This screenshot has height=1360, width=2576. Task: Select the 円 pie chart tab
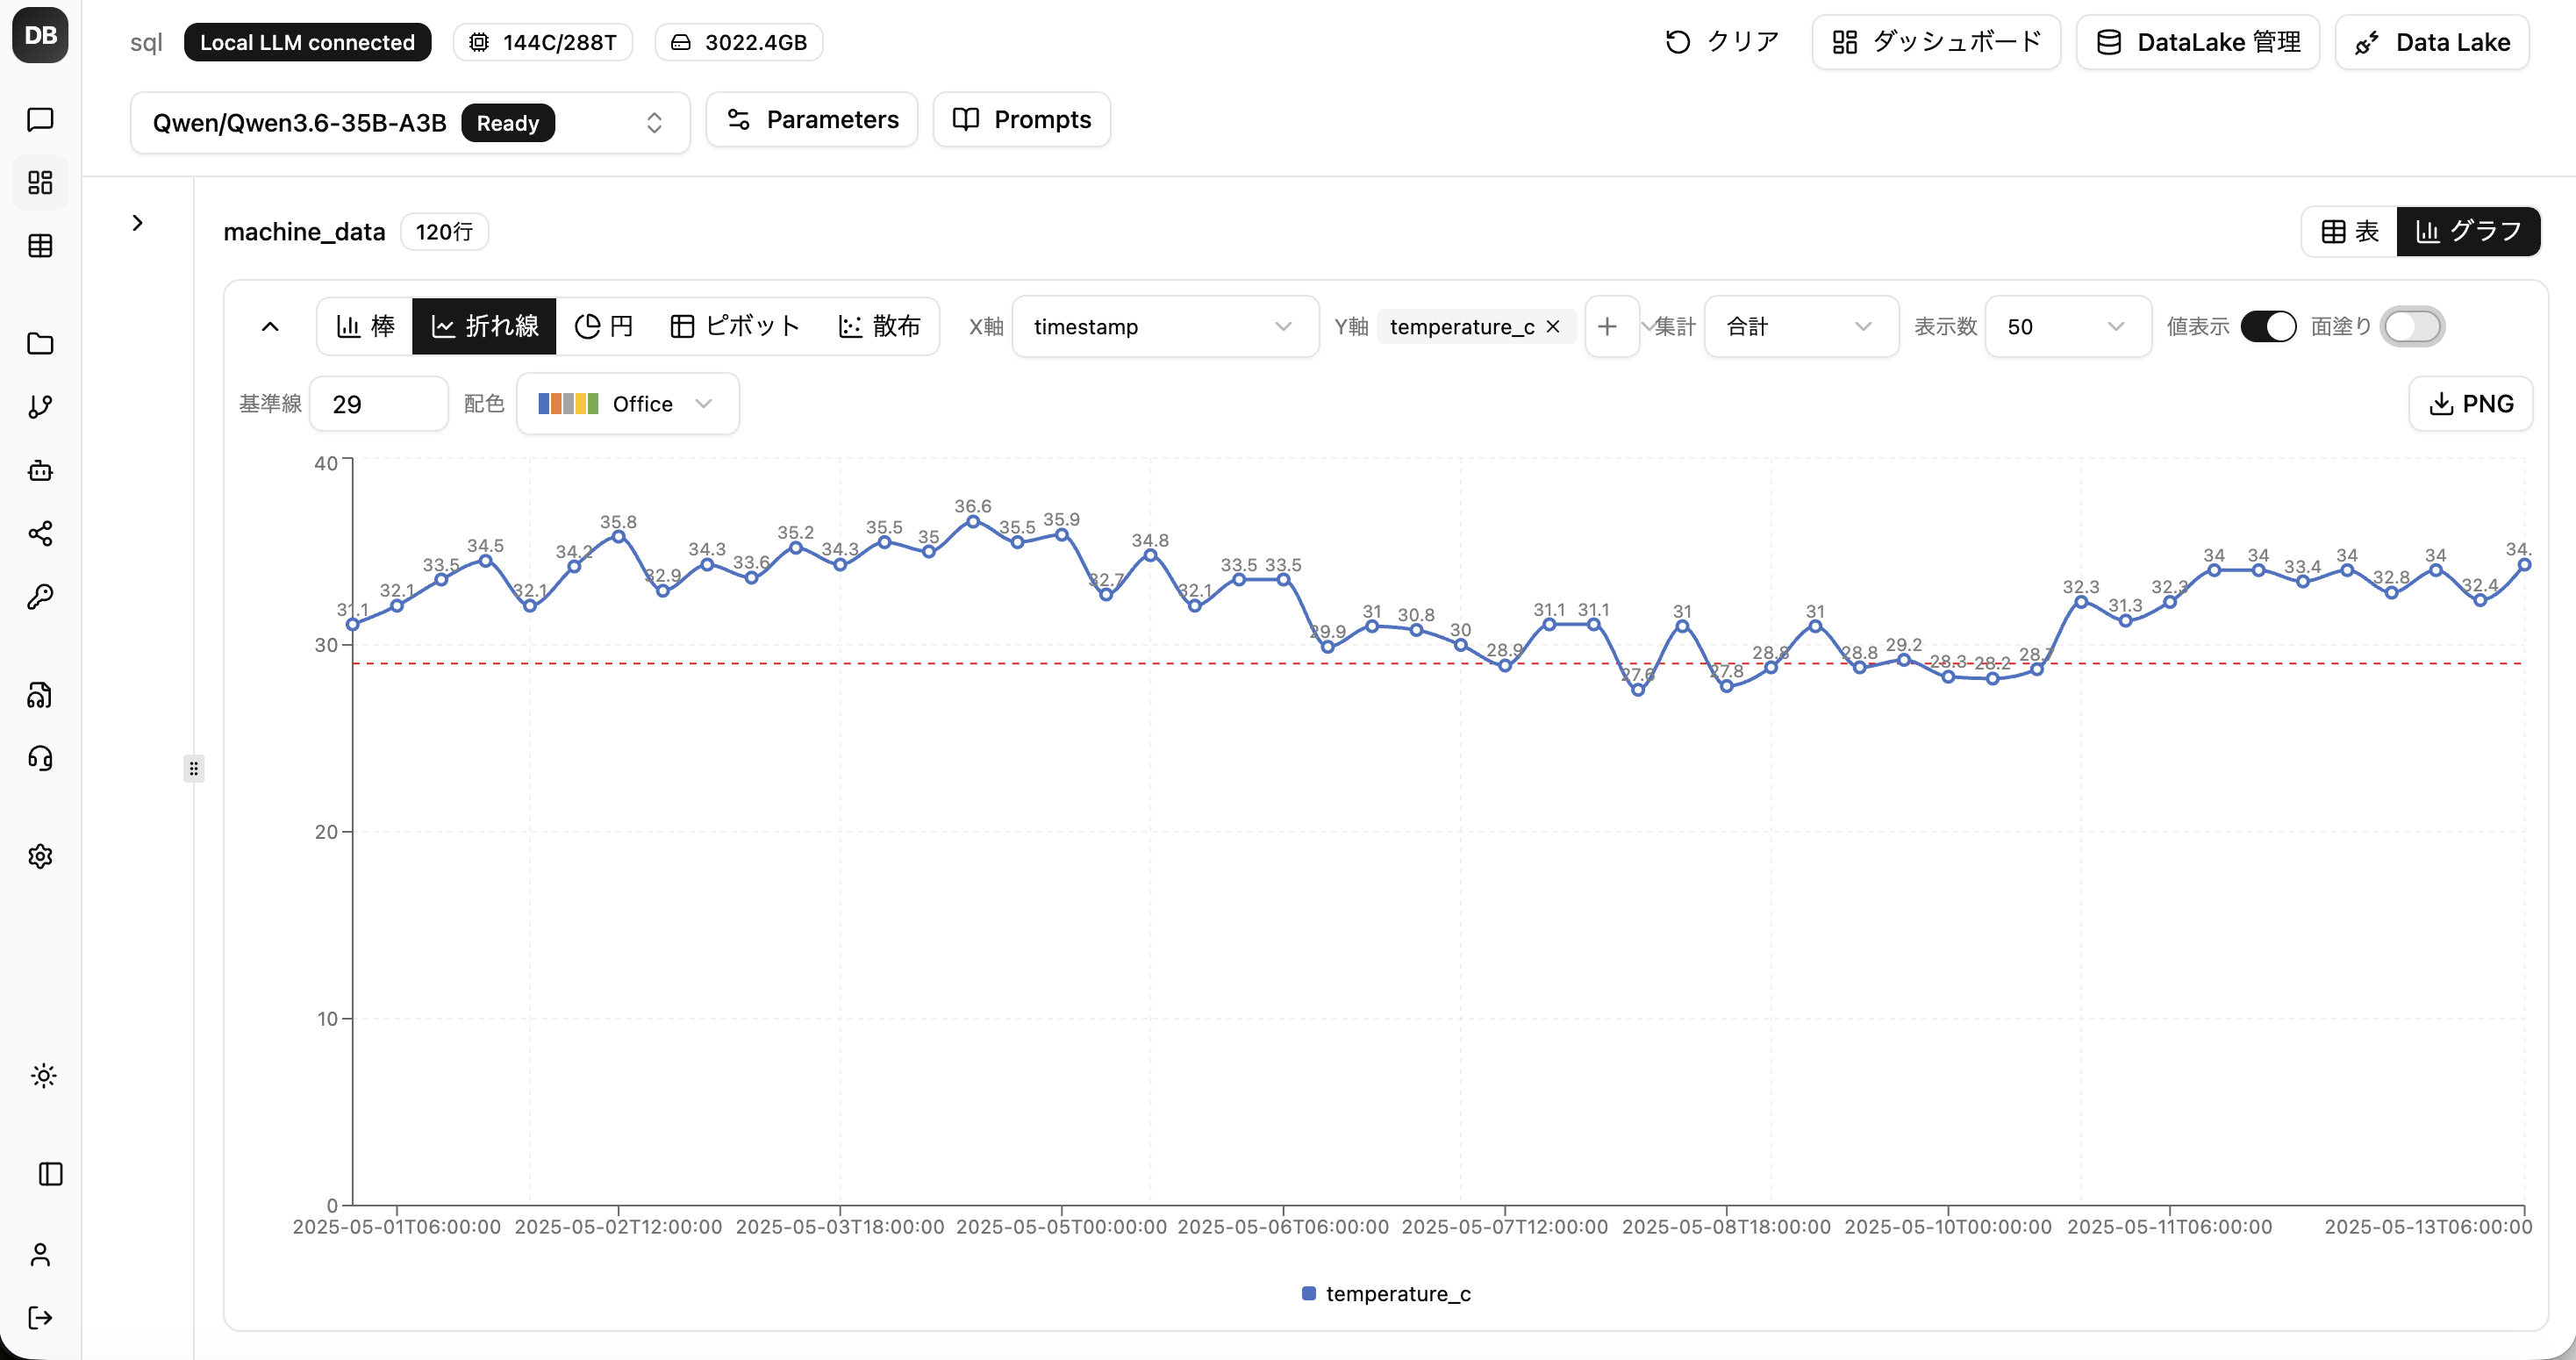coord(604,326)
